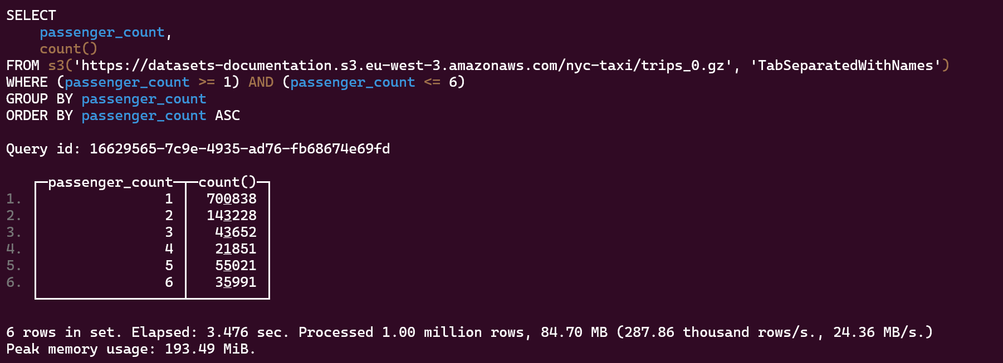
Task: Click the AND operator in the WHERE clause
Action: (261, 82)
